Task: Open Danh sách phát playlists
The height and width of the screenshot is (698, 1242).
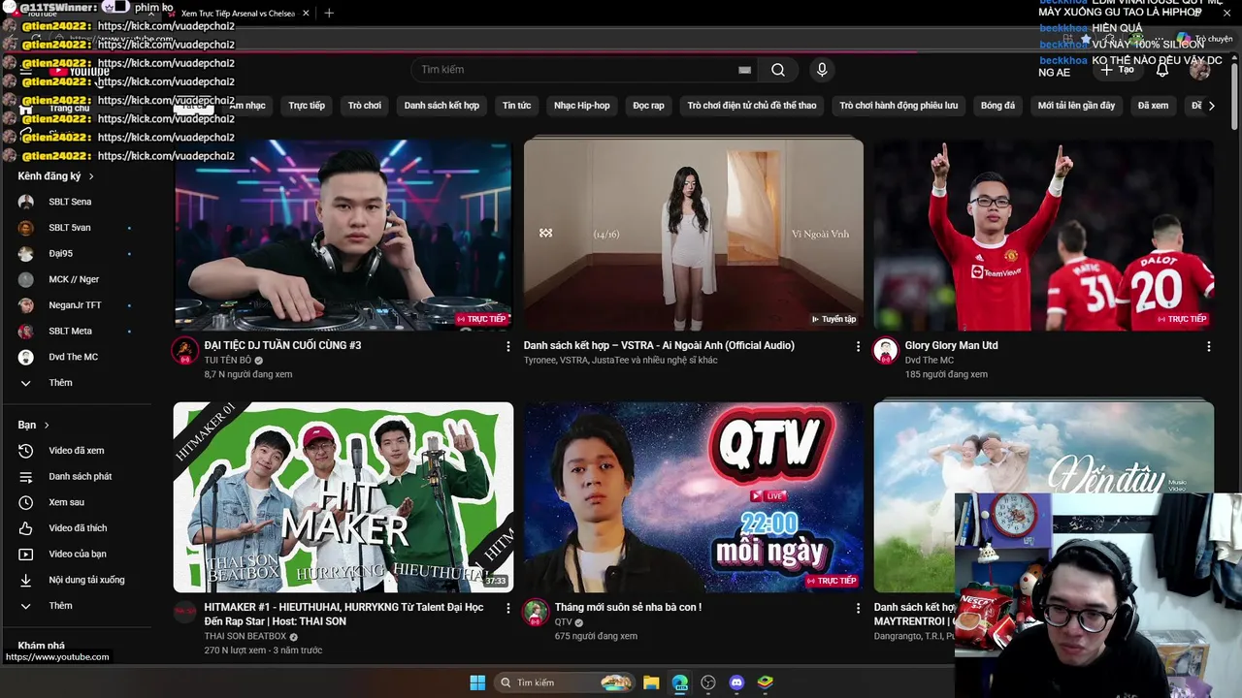Action: [78, 477]
